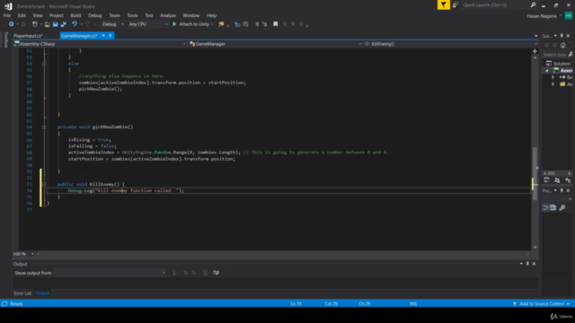This screenshot has width=575, height=323.
Task: Open the Build menu
Action: [75, 15]
